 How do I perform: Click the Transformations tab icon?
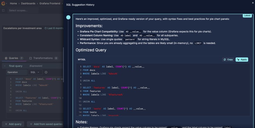point(31,58)
